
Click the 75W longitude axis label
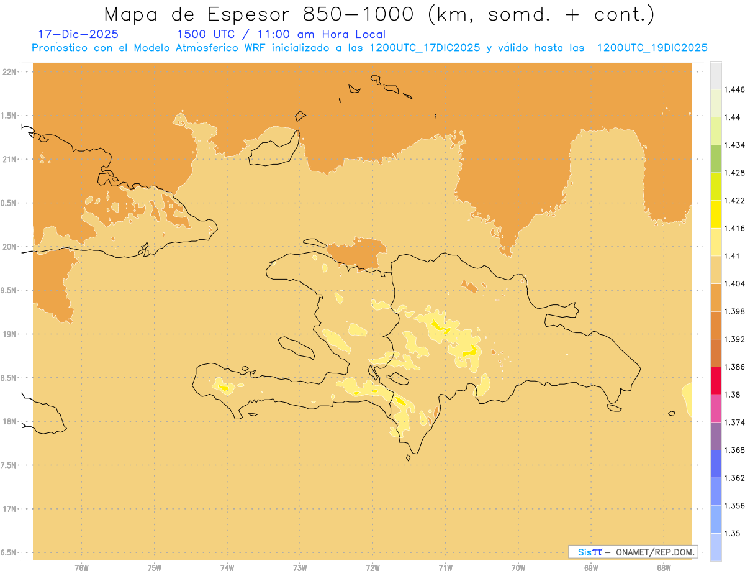pos(155,568)
